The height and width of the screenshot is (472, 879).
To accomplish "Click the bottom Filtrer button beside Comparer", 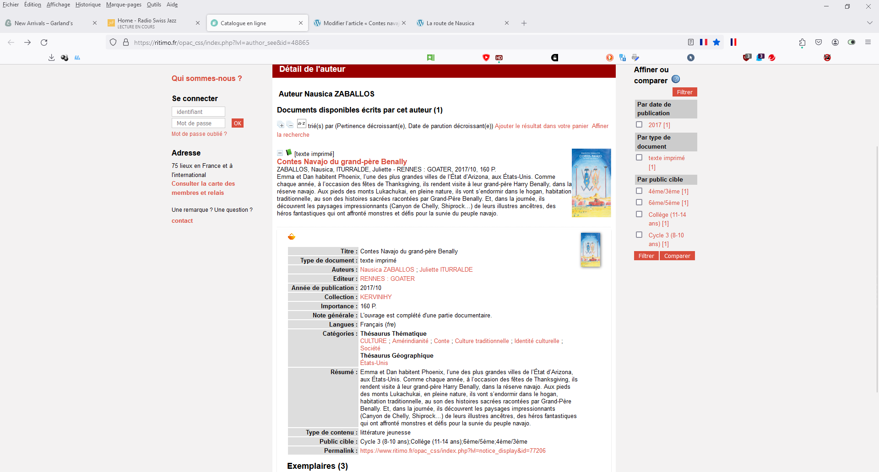I will [x=646, y=256].
